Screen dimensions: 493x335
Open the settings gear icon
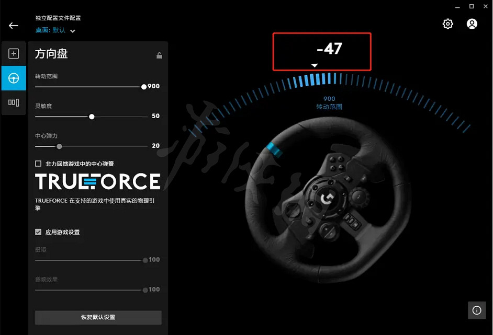pyautogui.click(x=447, y=24)
